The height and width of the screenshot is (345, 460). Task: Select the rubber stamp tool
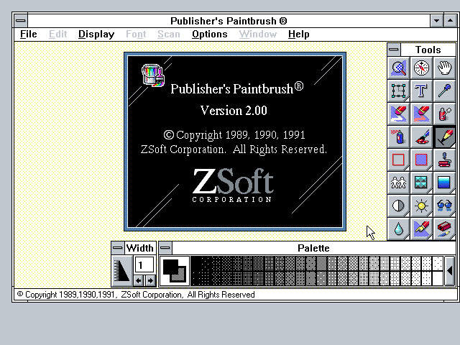click(x=444, y=160)
